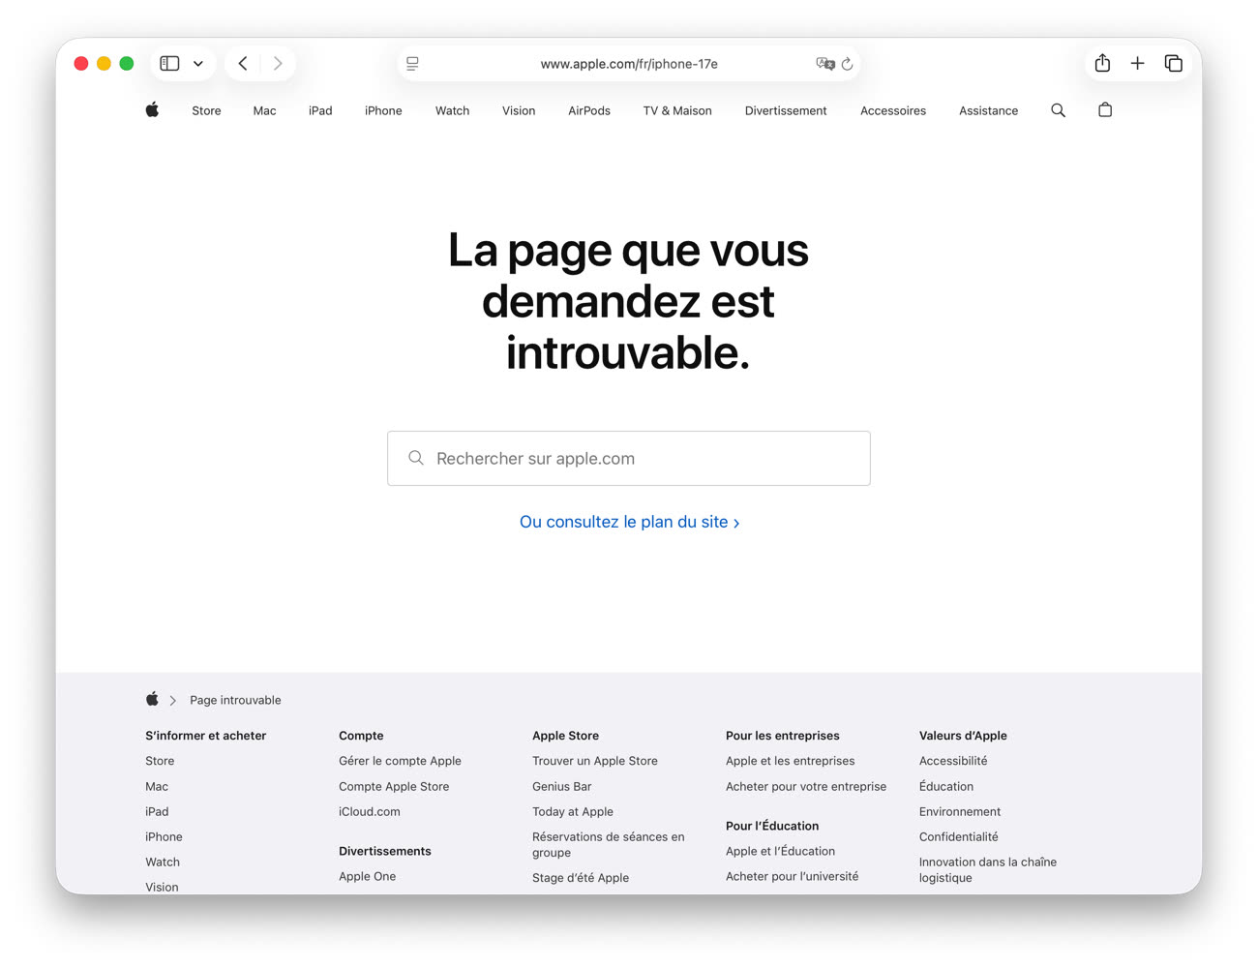Open the search magnifier in Apple navigation
The height and width of the screenshot is (968, 1258).
(x=1058, y=110)
